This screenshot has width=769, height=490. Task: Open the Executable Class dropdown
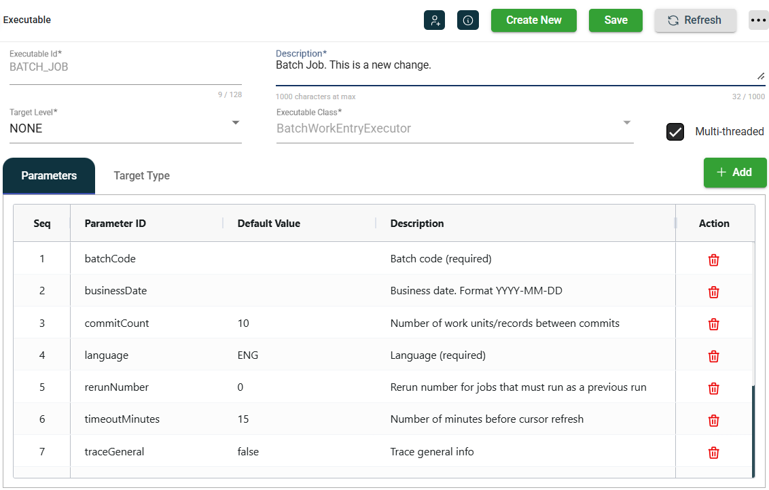coord(626,123)
